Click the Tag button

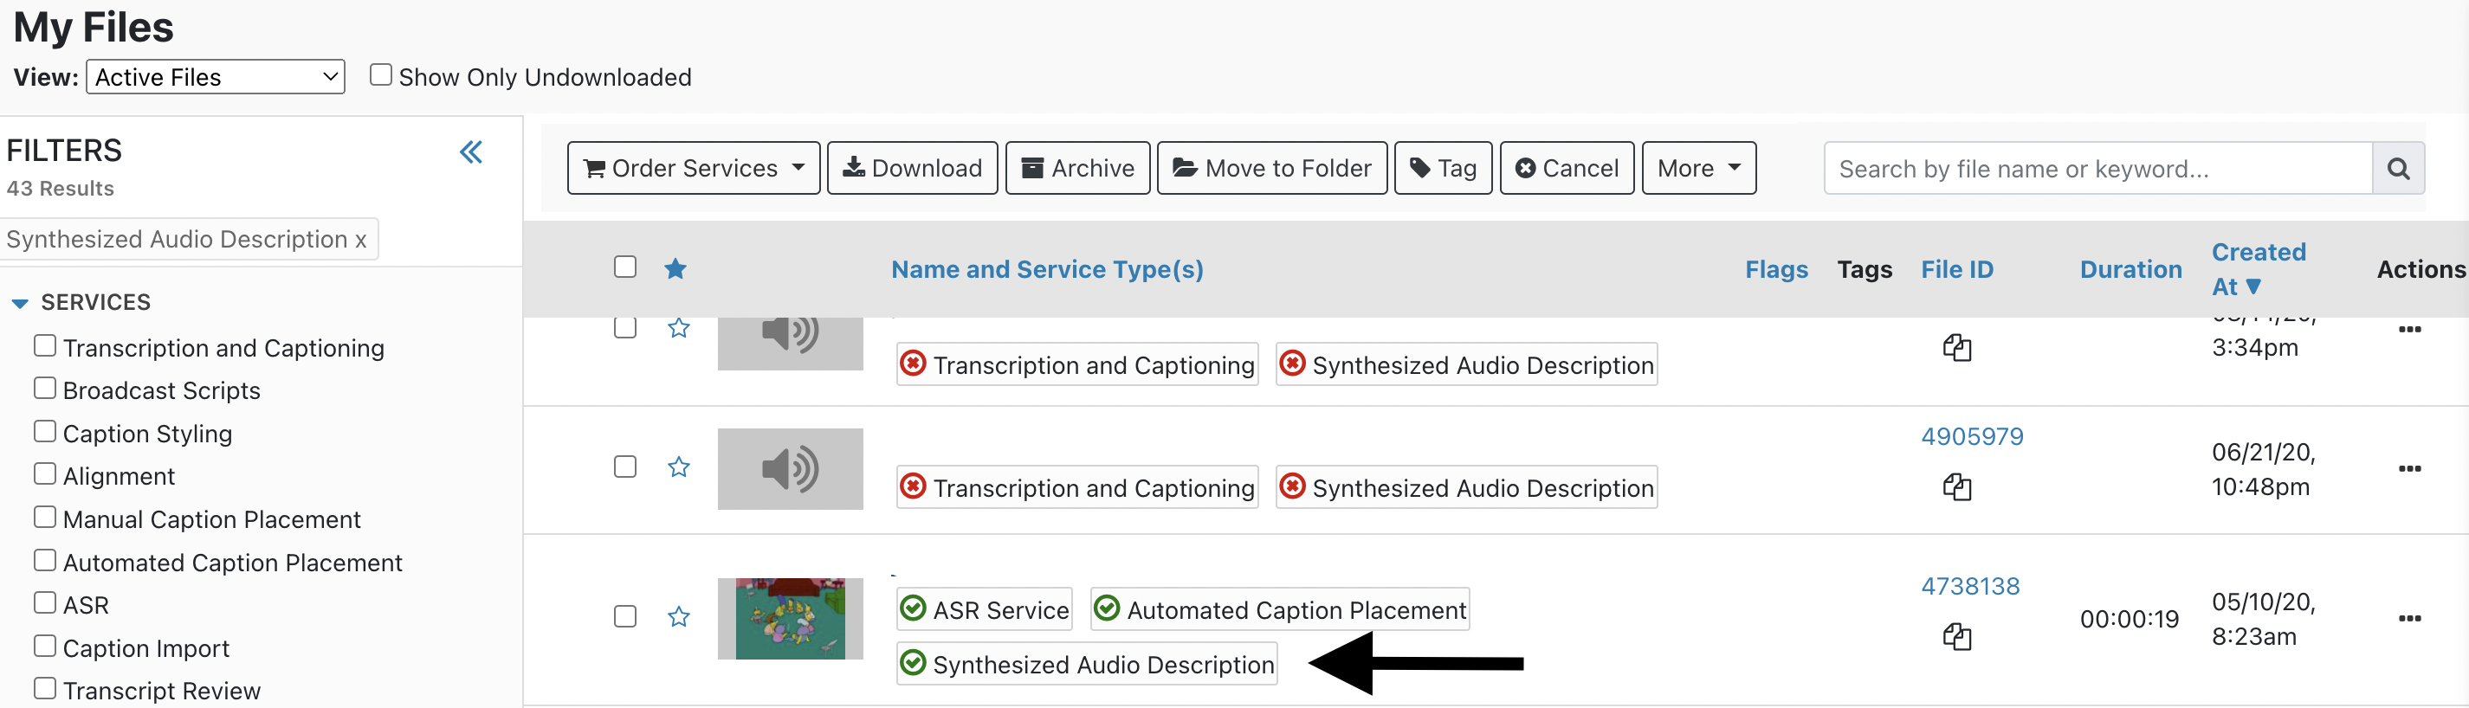pos(1443,169)
